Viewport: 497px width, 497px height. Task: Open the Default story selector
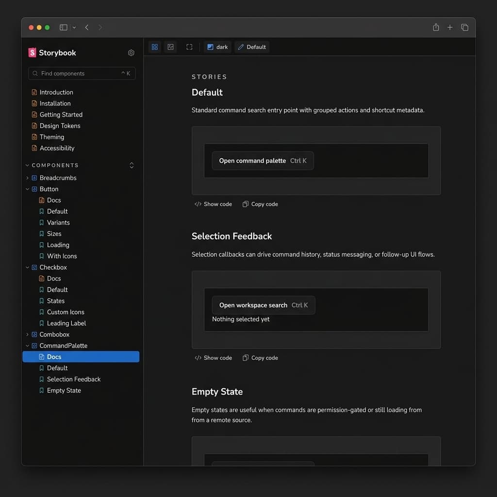(x=252, y=47)
